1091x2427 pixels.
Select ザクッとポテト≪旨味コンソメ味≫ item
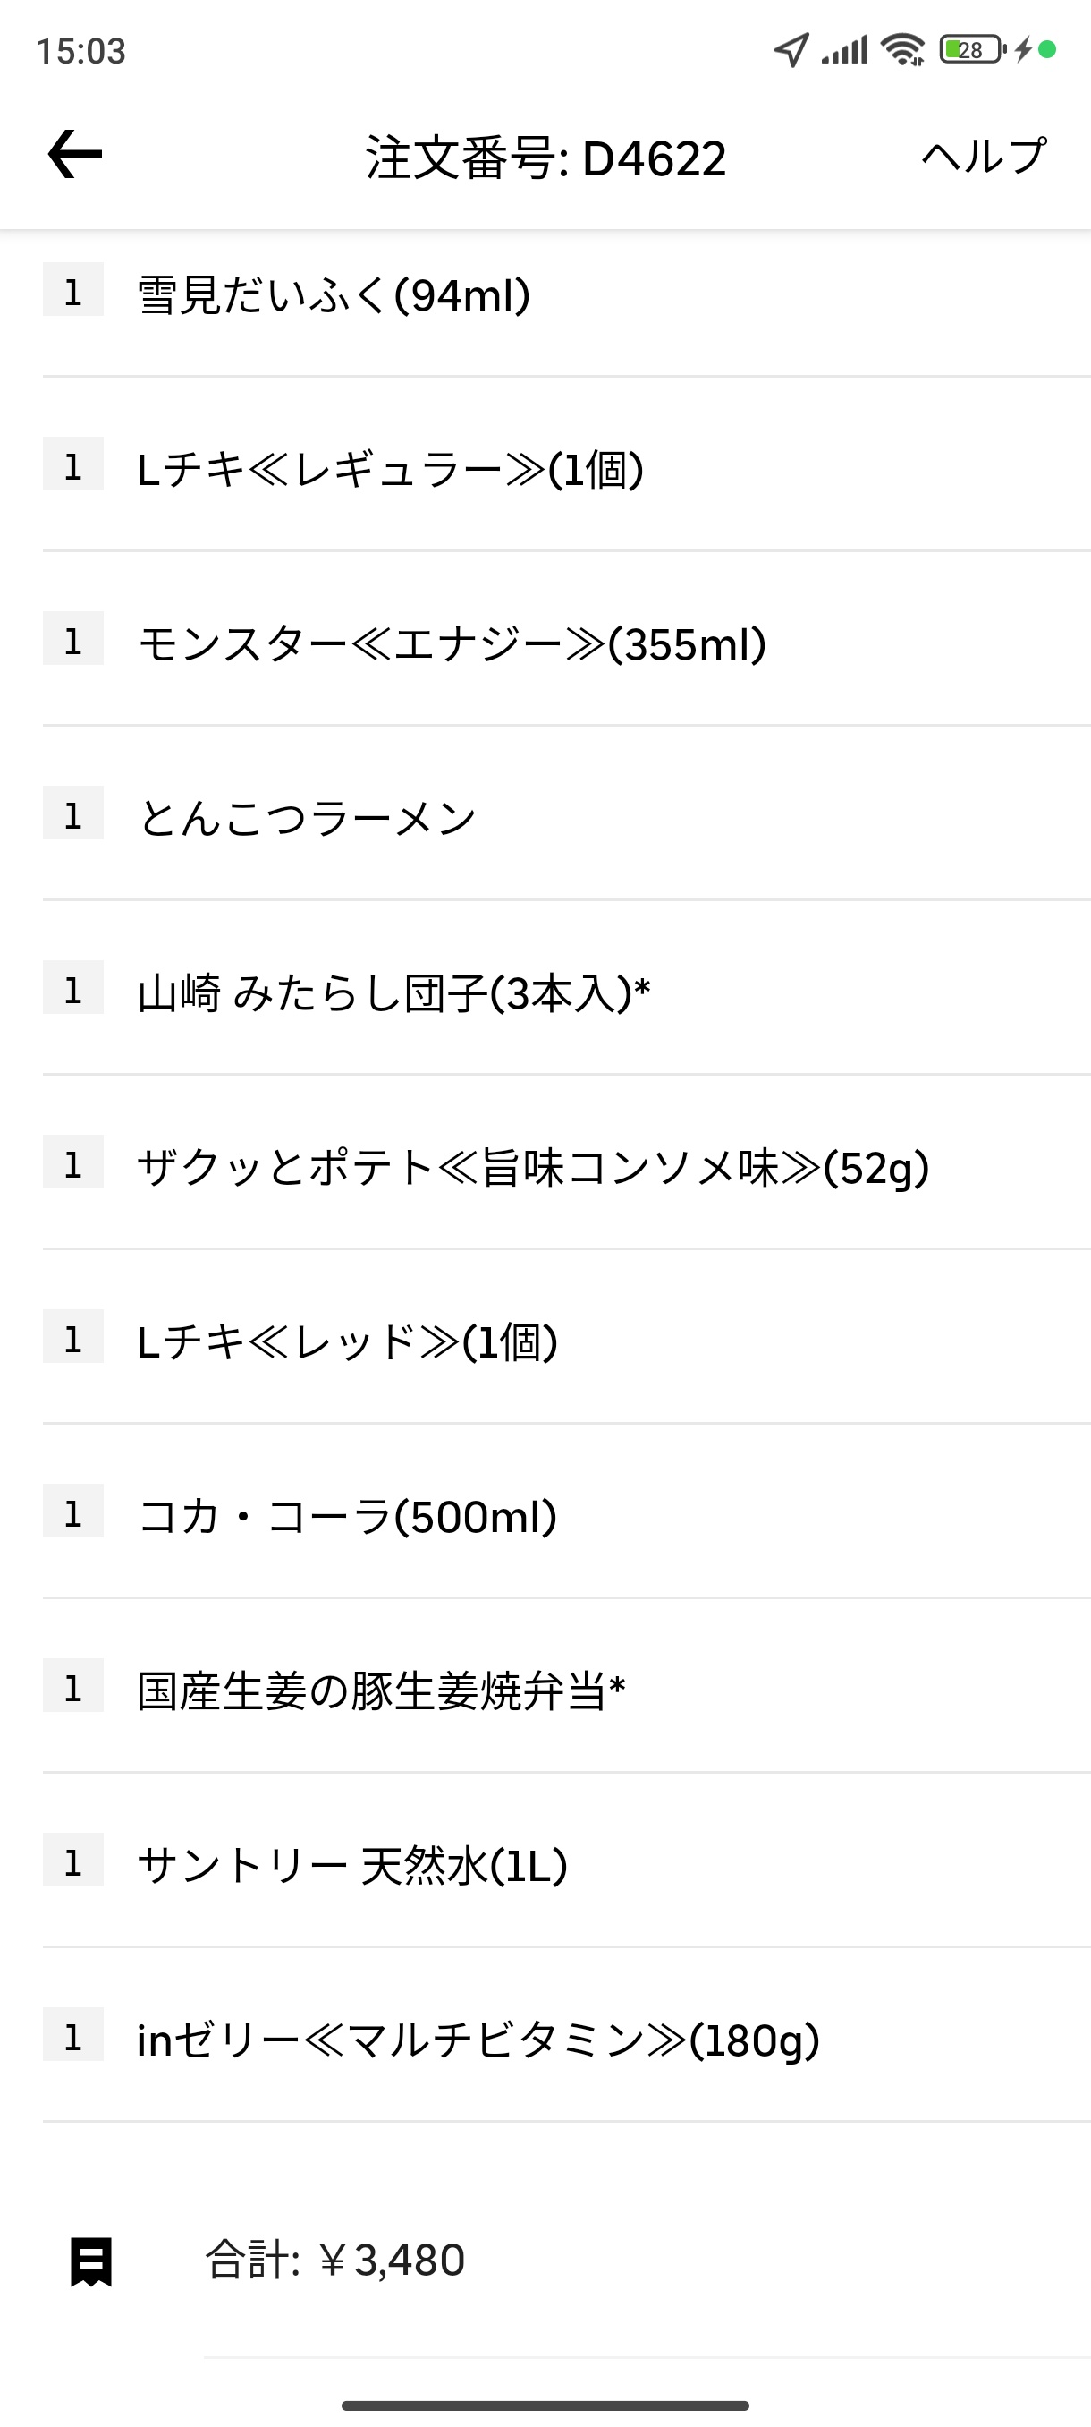pyautogui.click(x=567, y=1166)
